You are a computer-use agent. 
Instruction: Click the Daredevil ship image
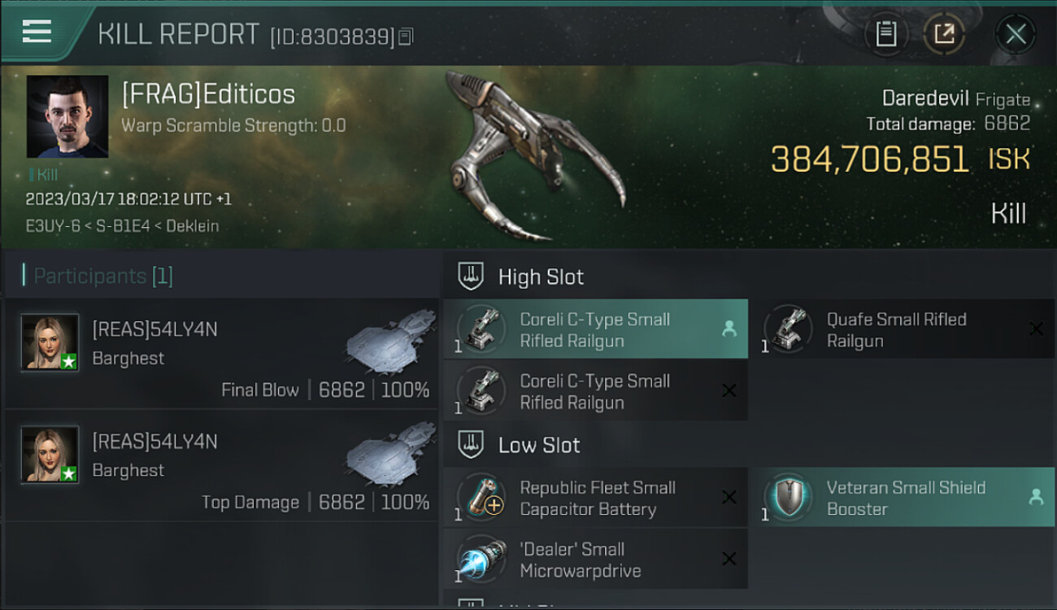pyautogui.click(x=537, y=155)
